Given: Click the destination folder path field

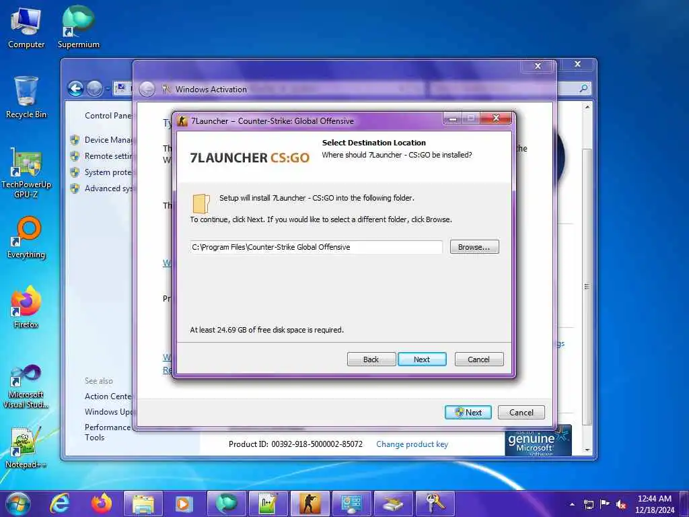Looking at the screenshot, I should [316, 247].
